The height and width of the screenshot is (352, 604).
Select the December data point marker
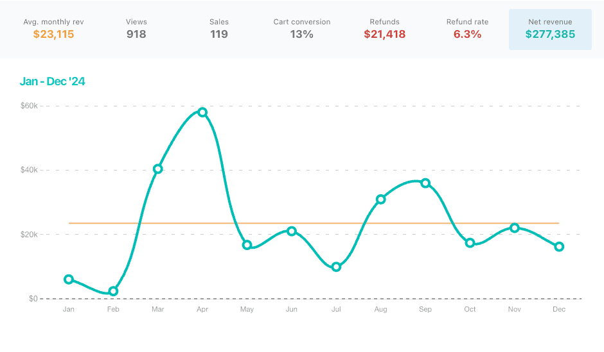(559, 247)
